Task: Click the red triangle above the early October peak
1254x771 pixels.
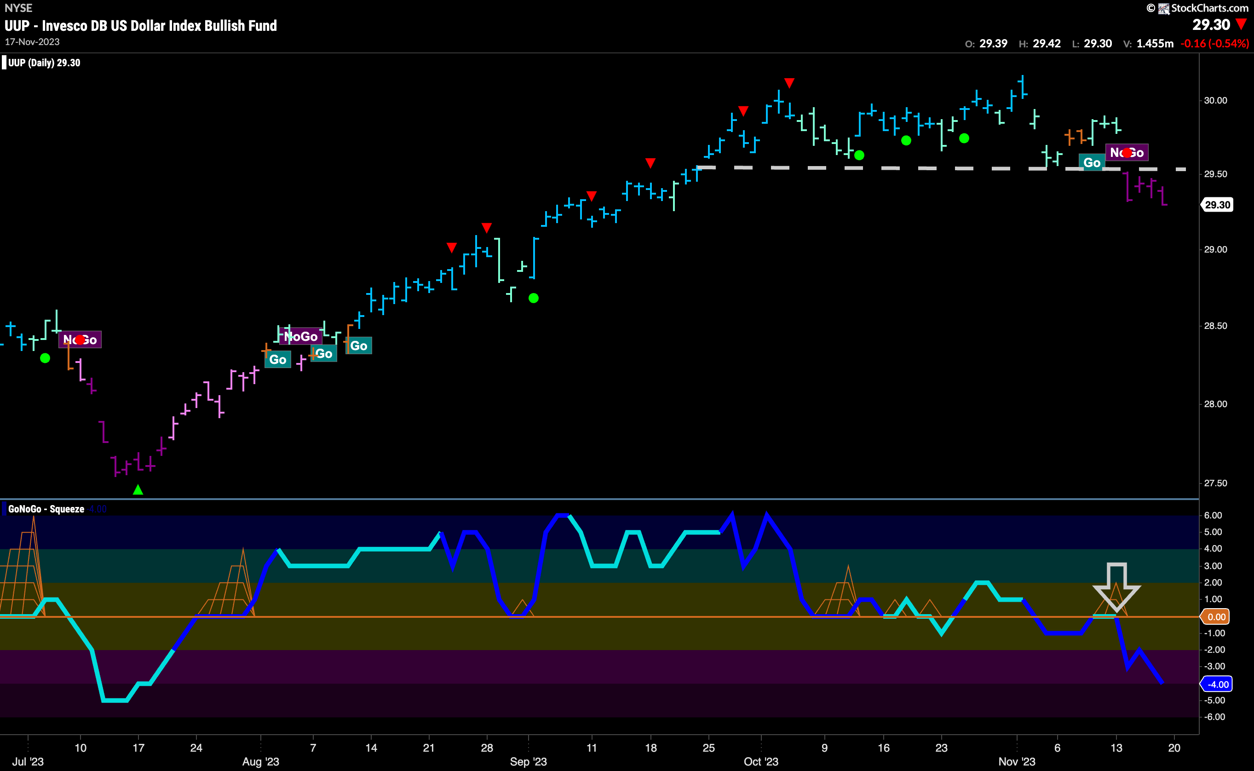Action: (x=789, y=83)
